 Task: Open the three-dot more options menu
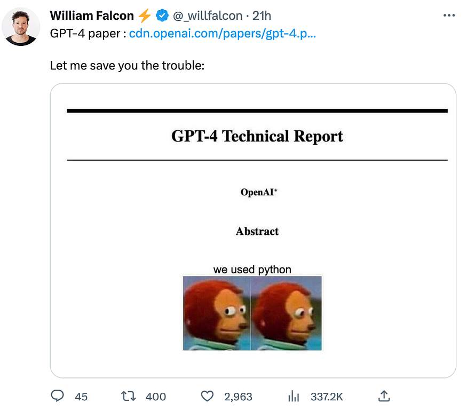tap(449, 15)
